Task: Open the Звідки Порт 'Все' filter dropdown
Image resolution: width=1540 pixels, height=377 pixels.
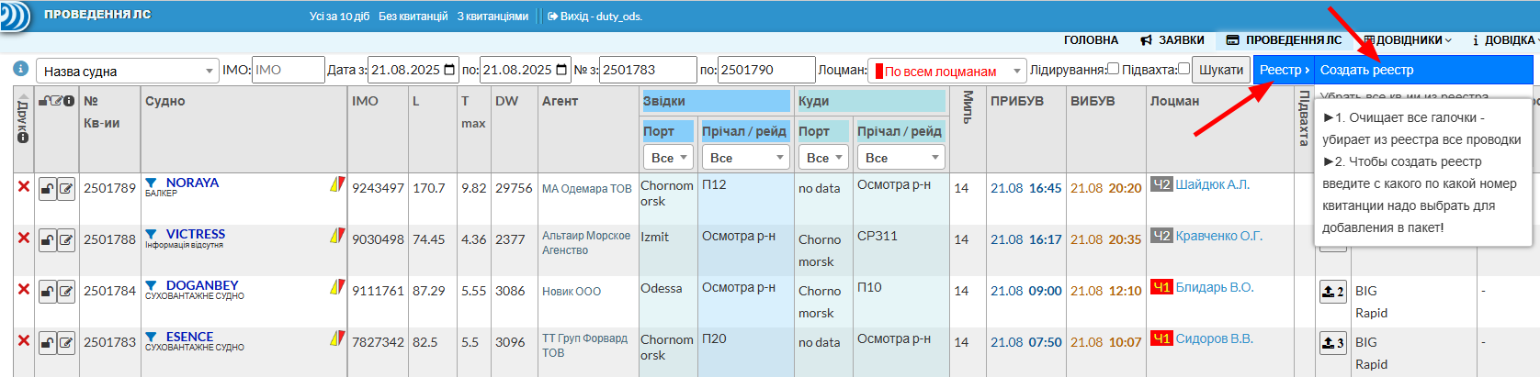Action: coord(668,158)
